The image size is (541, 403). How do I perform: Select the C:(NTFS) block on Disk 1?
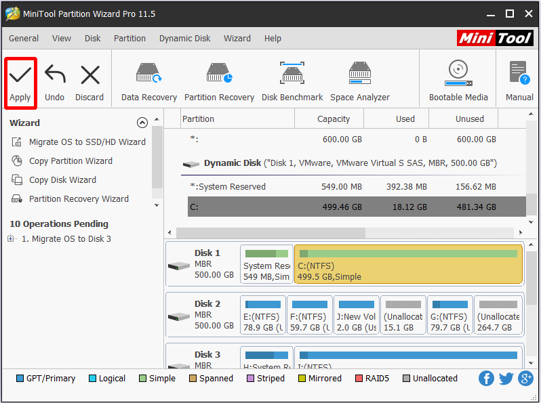pos(408,264)
